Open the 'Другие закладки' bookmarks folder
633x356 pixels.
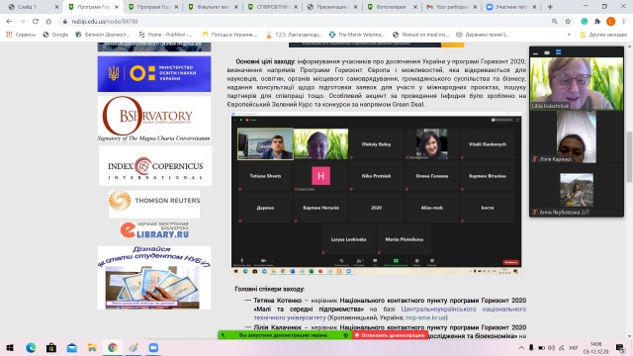click(x=603, y=35)
